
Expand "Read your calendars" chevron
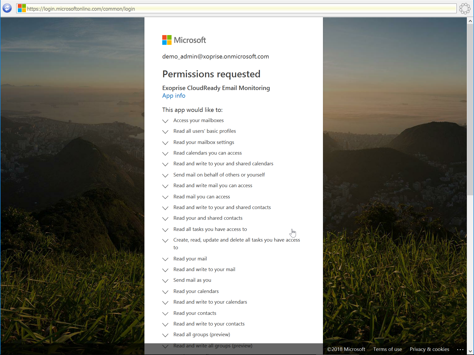click(165, 292)
